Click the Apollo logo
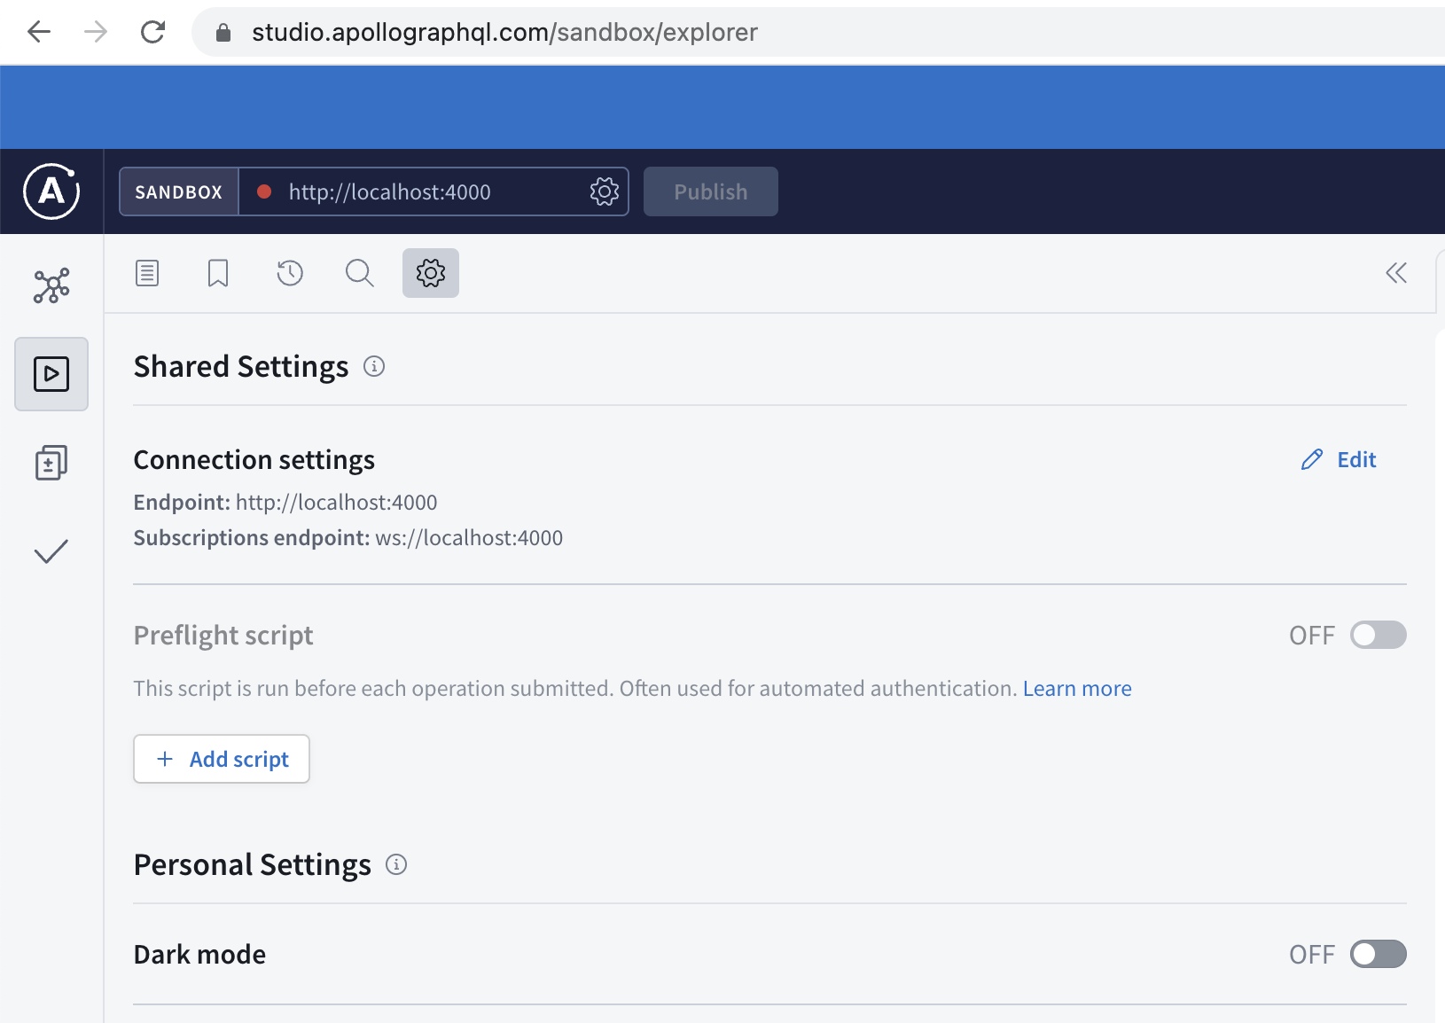Viewport: 1445px width, 1023px height. [51, 191]
